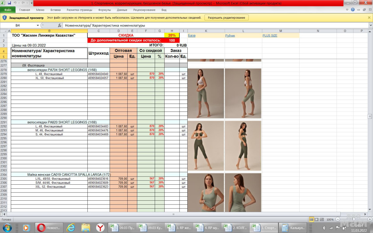
Task: Click the insert function fx icon
Action: coord(59,25)
